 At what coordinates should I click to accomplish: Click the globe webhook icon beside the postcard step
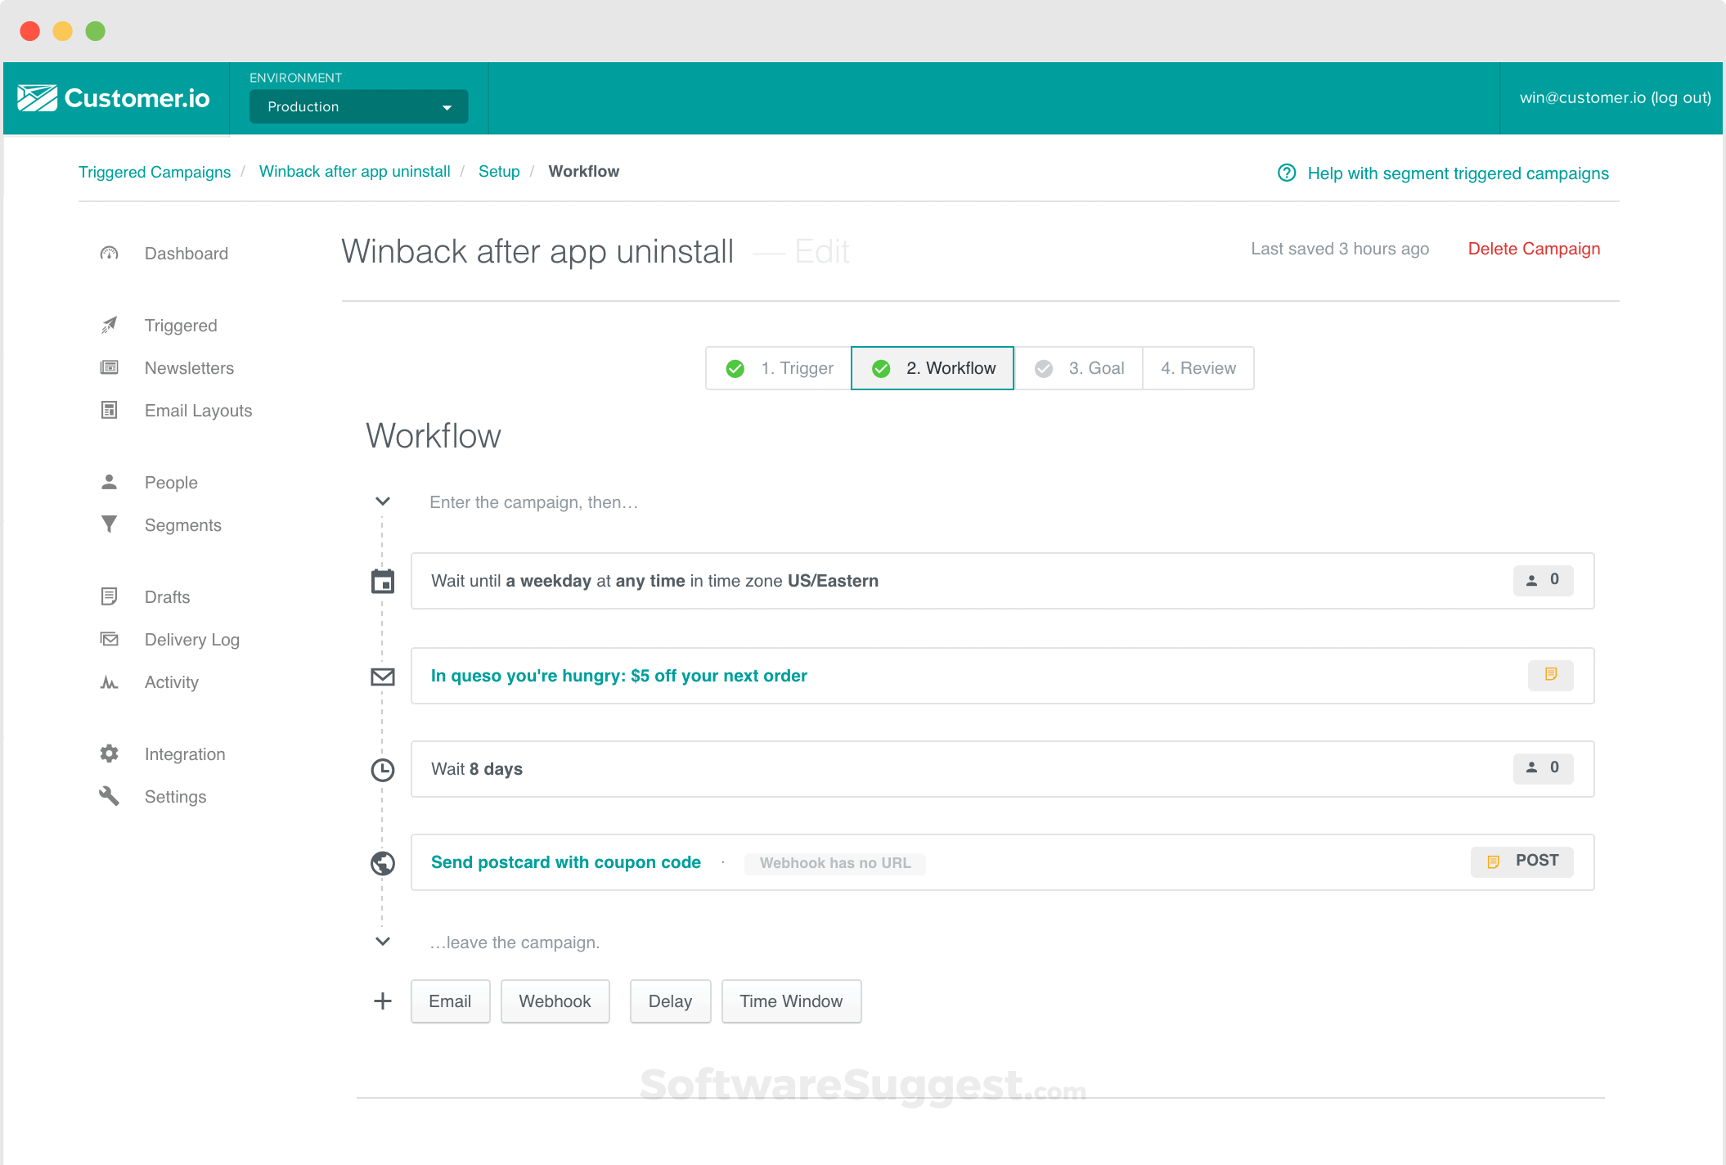tap(382, 863)
